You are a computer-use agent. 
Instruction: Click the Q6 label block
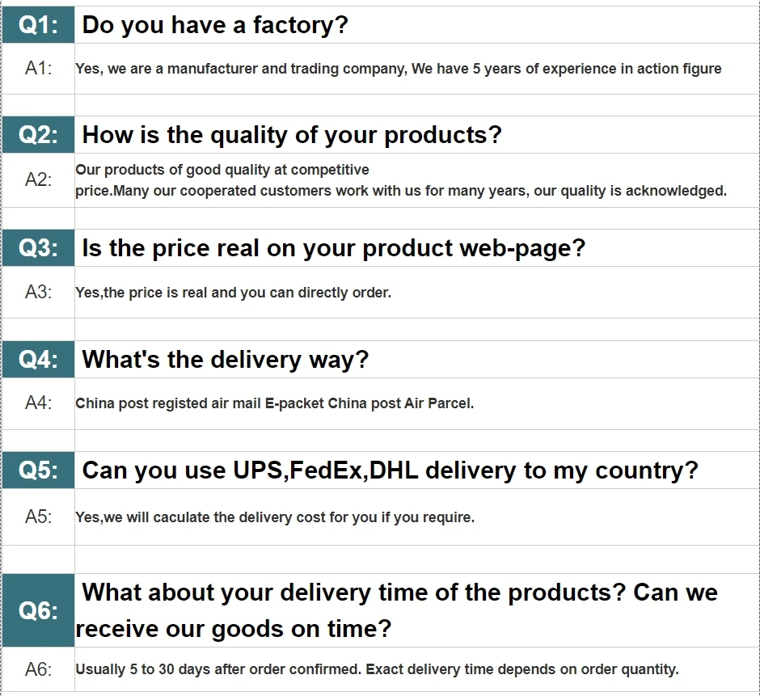pyautogui.click(x=38, y=611)
